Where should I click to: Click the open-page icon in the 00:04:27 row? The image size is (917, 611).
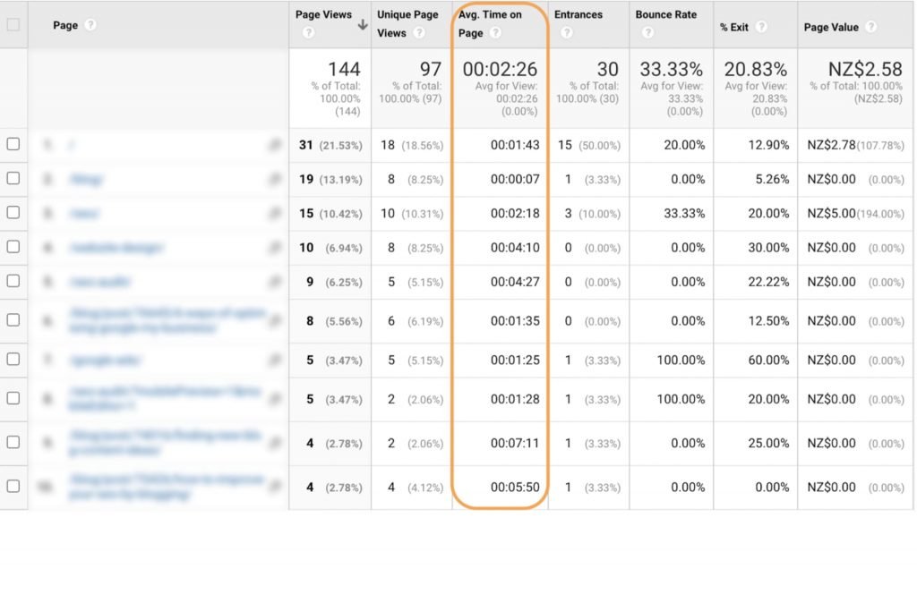(x=274, y=282)
